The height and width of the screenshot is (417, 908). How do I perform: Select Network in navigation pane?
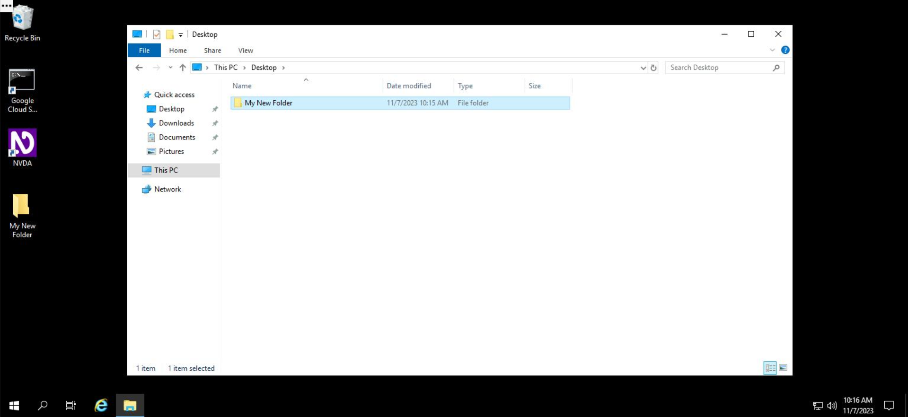coord(167,189)
